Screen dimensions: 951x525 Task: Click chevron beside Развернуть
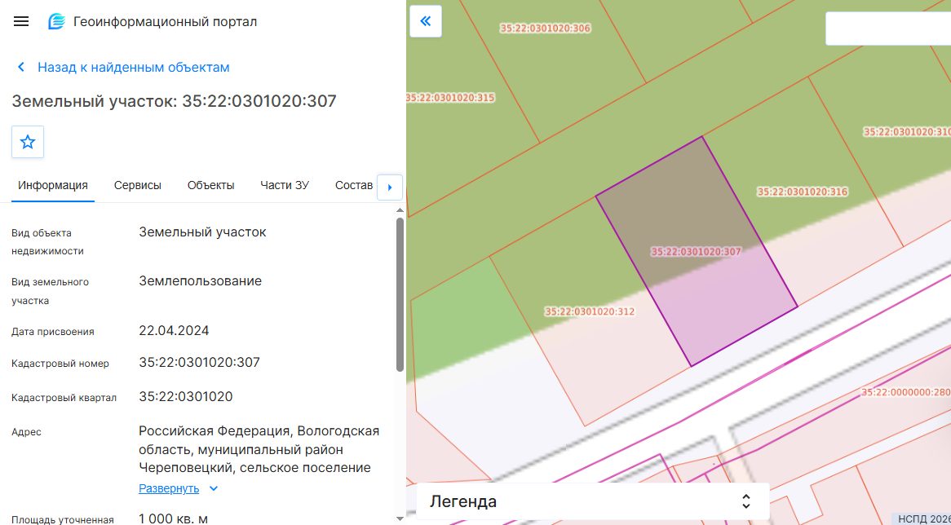[214, 488]
